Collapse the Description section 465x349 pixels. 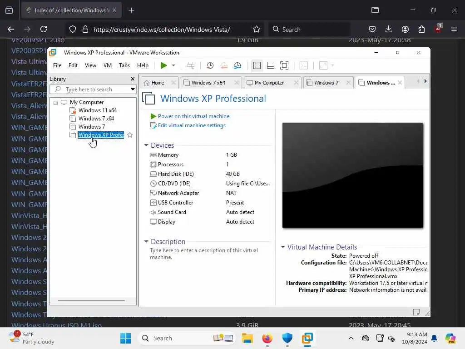click(146, 242)
